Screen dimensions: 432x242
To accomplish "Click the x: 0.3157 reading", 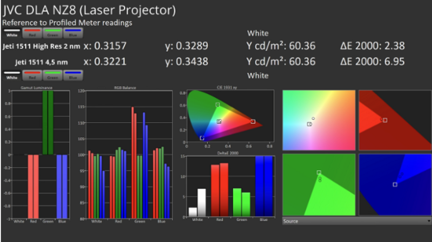I will 105,46.
